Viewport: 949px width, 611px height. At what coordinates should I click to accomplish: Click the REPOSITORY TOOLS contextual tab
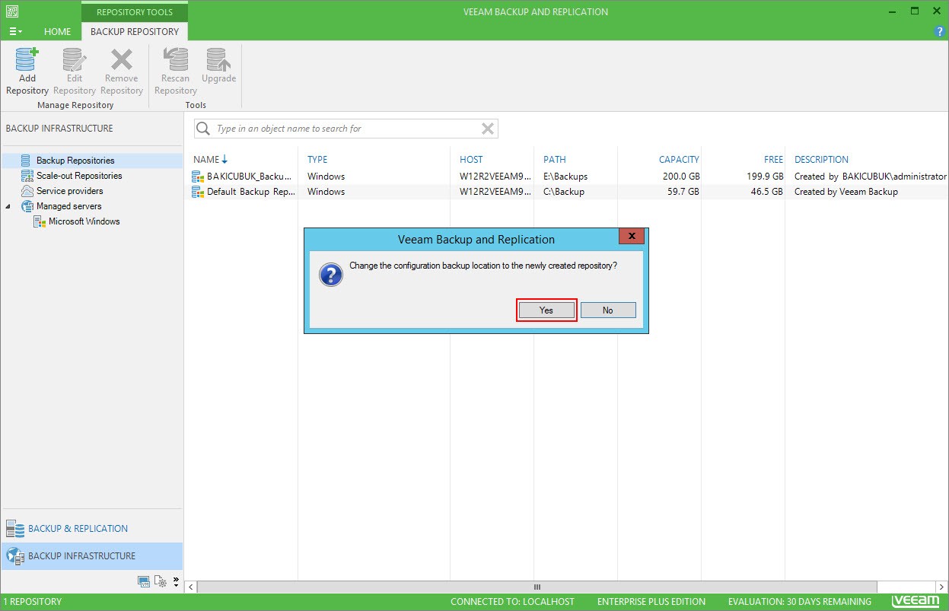(135, 12)
